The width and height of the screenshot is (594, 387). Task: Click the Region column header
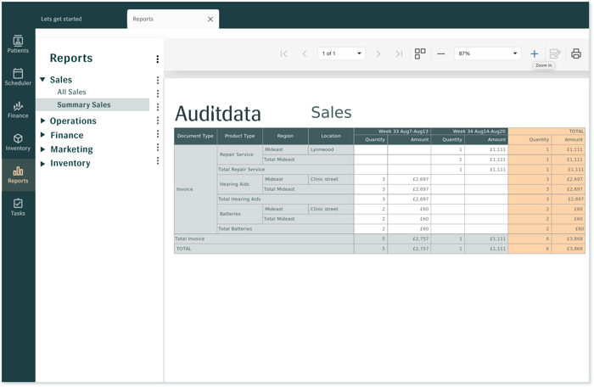[x=285, y=136]
